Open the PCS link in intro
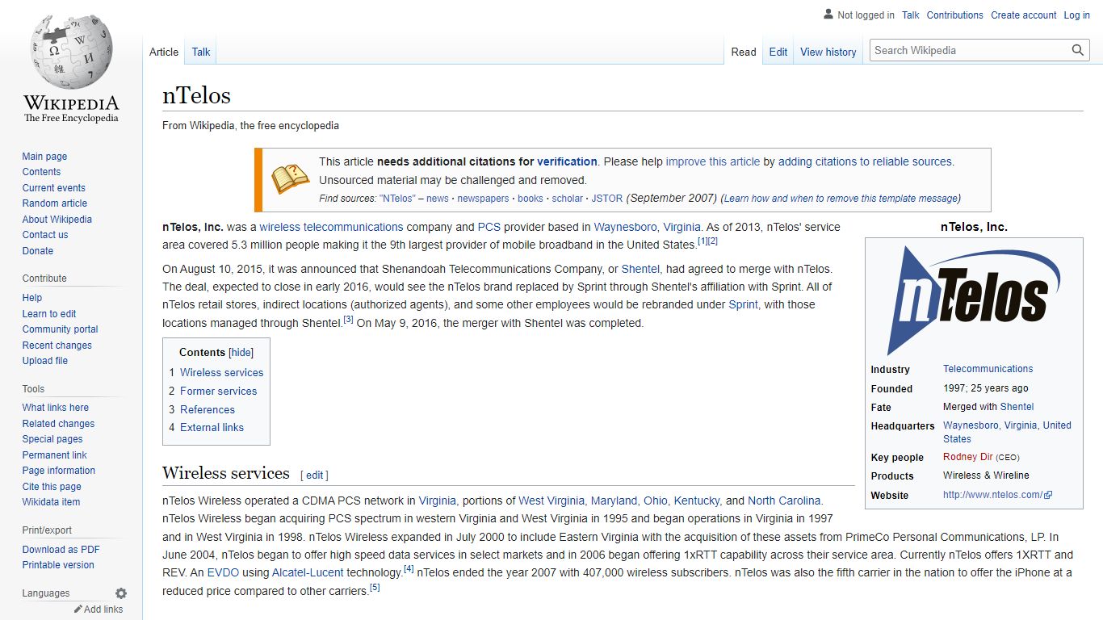This screenshot has height=620, width=1103. tap(489, 227)
